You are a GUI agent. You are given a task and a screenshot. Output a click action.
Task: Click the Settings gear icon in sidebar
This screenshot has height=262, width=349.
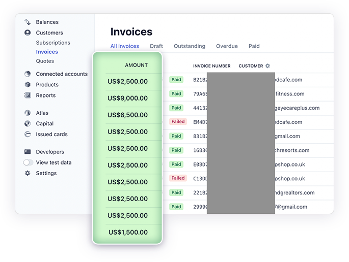(28, 173)
